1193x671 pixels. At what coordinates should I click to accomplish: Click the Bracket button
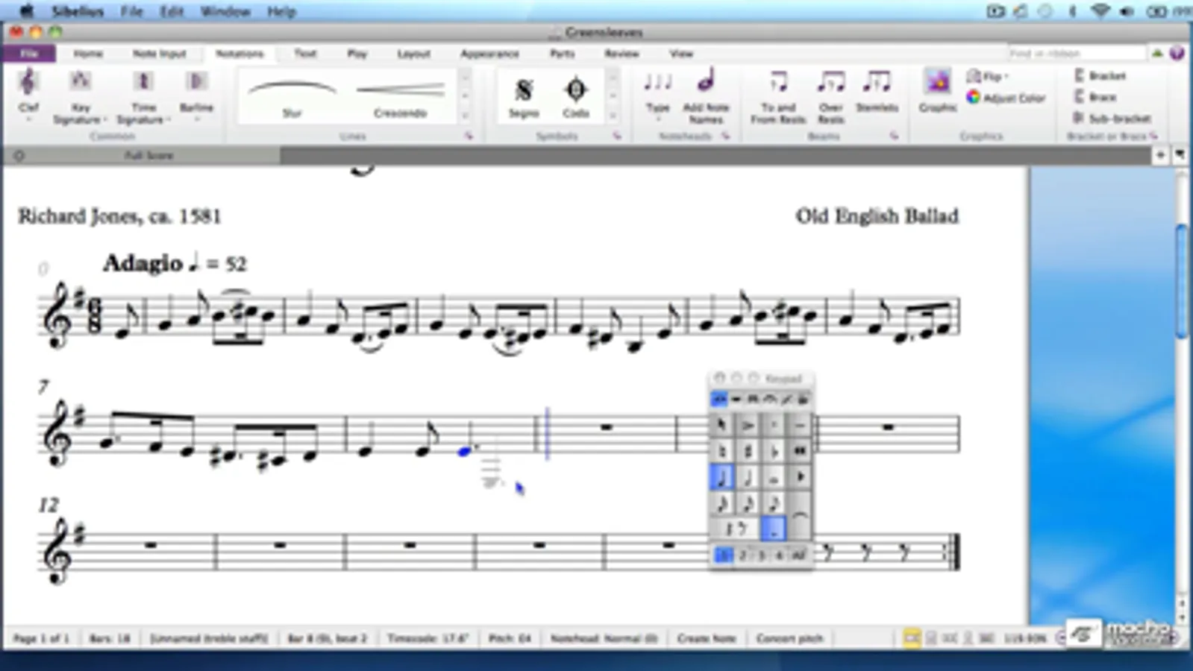1100,76
